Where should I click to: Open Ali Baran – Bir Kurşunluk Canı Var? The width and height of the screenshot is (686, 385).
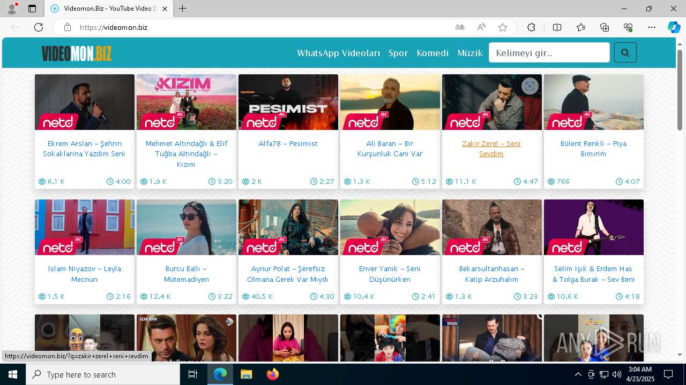click(390, 149)
